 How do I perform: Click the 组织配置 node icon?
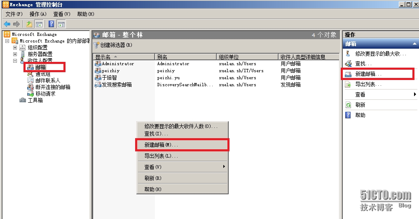coord(23,47)
